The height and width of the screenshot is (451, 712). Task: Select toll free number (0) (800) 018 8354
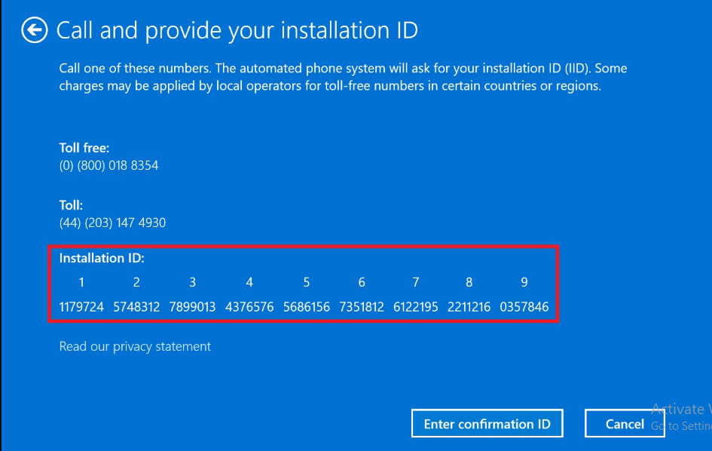108,165
